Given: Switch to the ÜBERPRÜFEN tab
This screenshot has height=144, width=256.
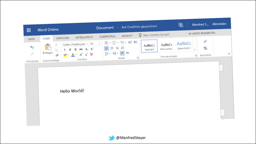Looking at the screenshot, I should (107, 36).
